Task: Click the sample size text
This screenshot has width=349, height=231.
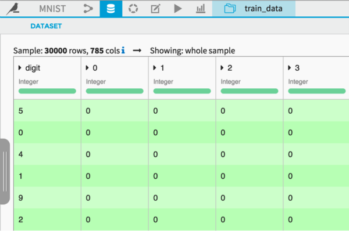Action: (x=66, y=50)
